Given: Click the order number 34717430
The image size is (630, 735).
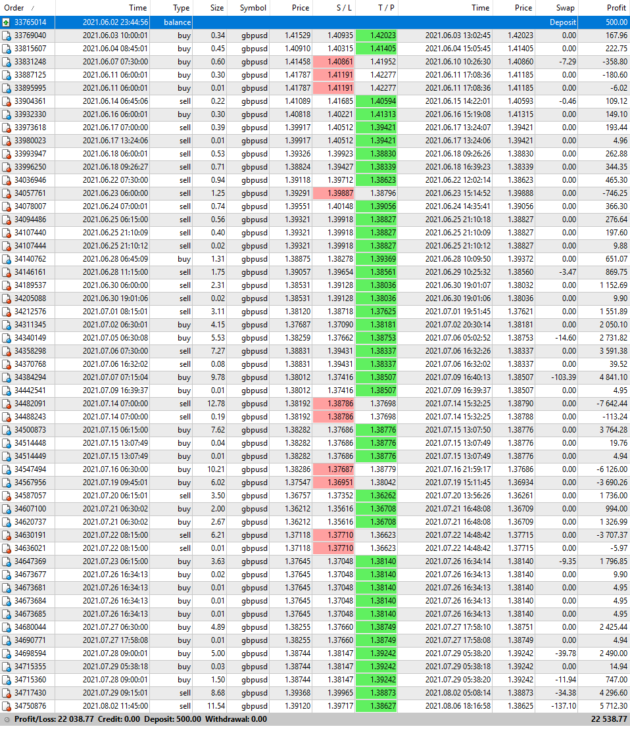Looking at the screenshot, I should pyautogui.click(x=30, y=693).
